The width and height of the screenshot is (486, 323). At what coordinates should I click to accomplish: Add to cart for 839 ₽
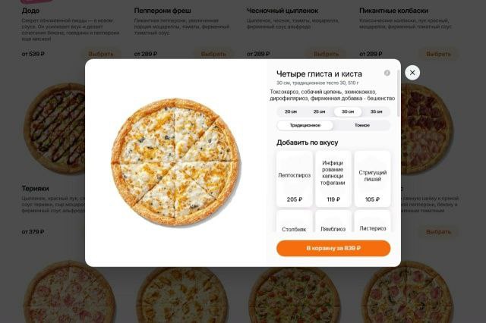[333, 249]
